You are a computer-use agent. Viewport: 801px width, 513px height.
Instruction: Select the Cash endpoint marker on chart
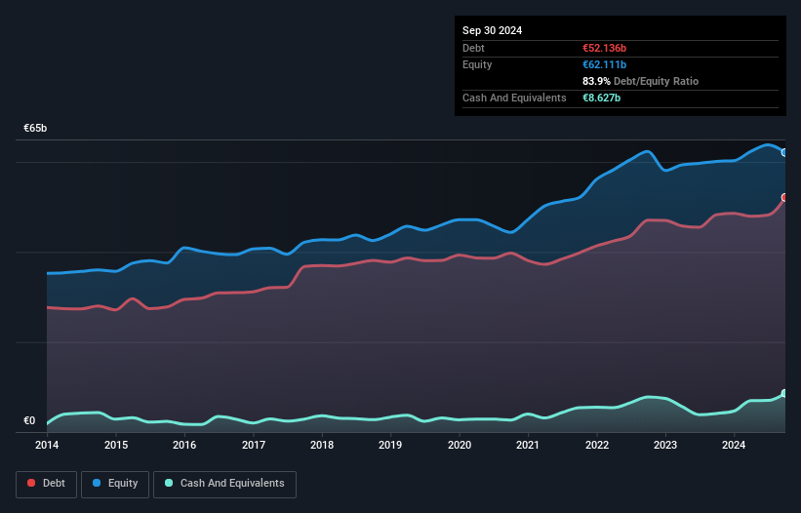click(784, 394)
